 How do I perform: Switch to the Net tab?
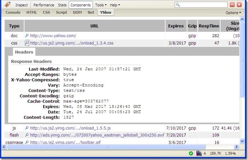[x=91, y=12]
